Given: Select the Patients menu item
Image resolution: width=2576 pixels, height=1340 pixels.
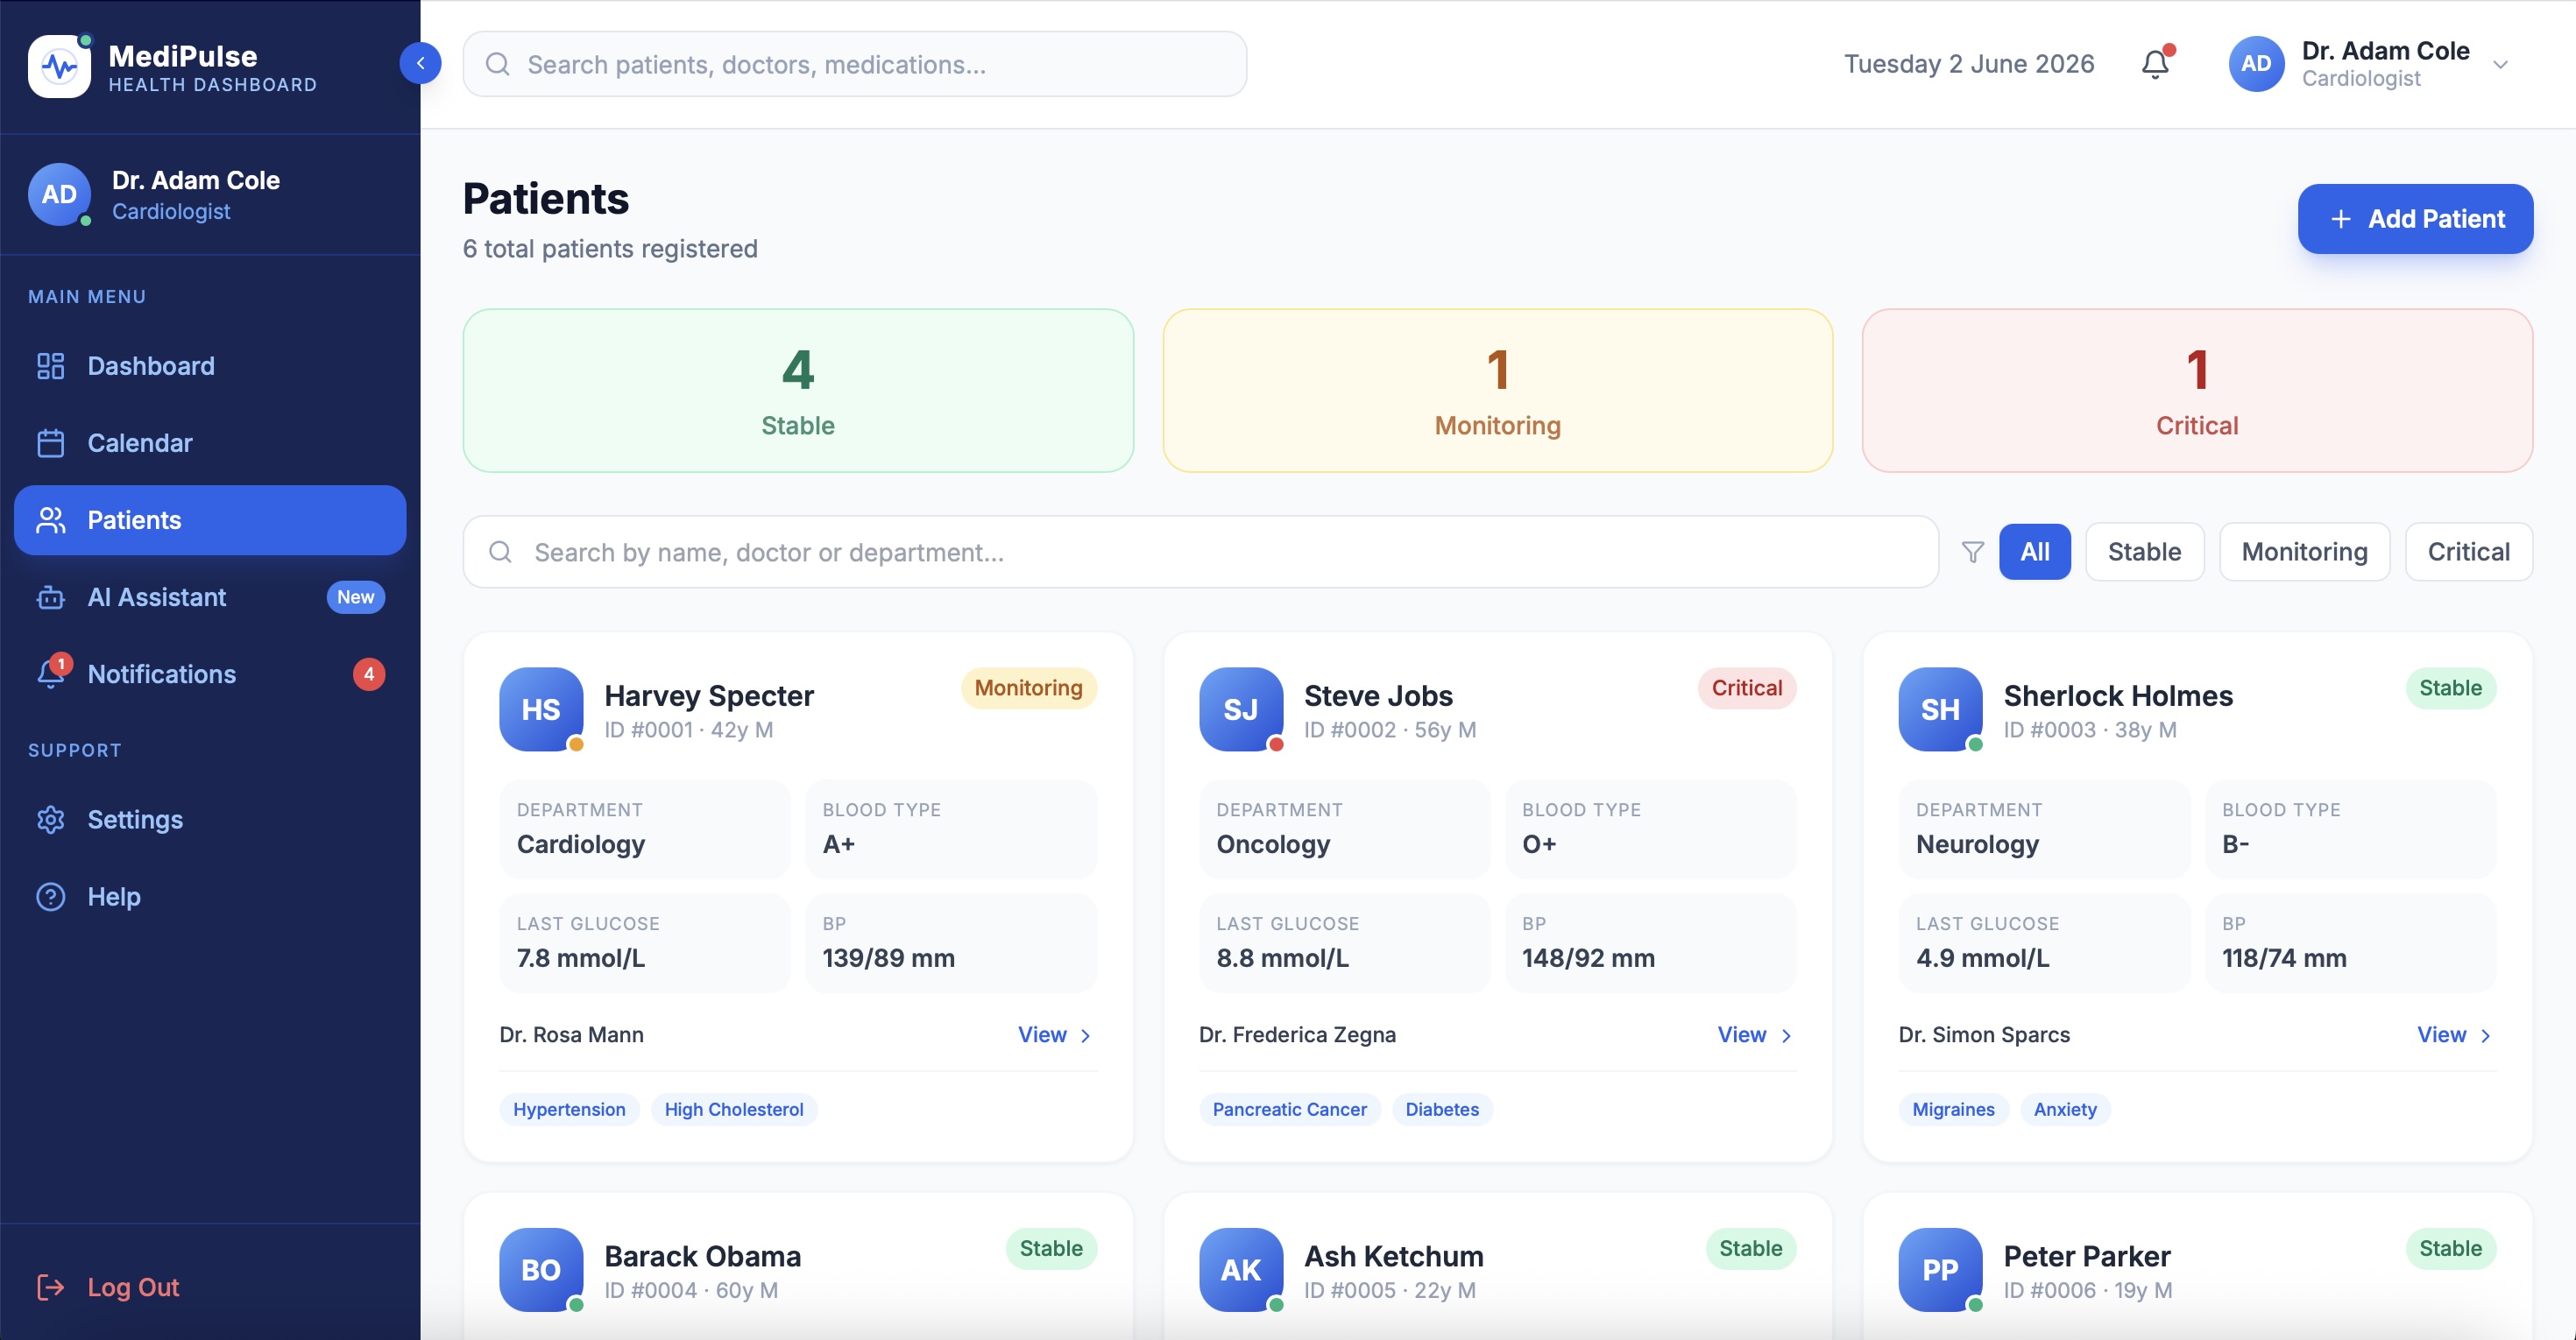Looking at the screenshot, I should point(210,519).
